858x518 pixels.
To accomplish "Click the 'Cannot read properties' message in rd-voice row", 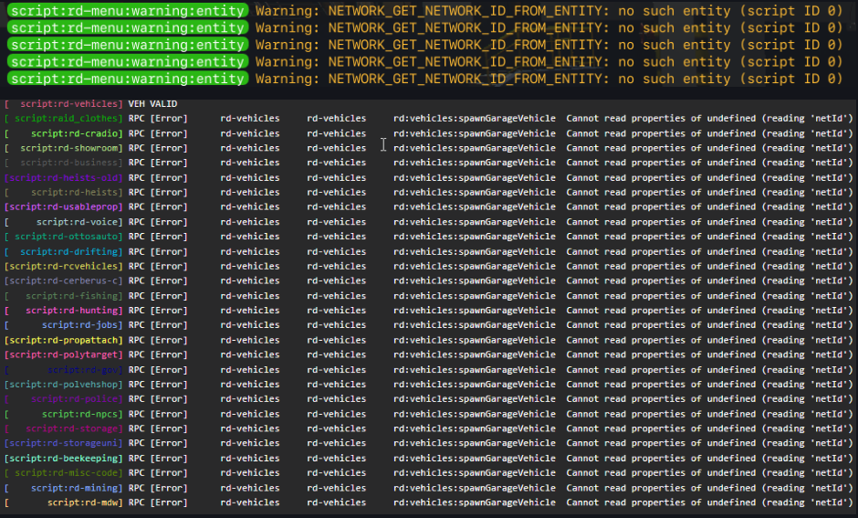I will coord(709,222).
